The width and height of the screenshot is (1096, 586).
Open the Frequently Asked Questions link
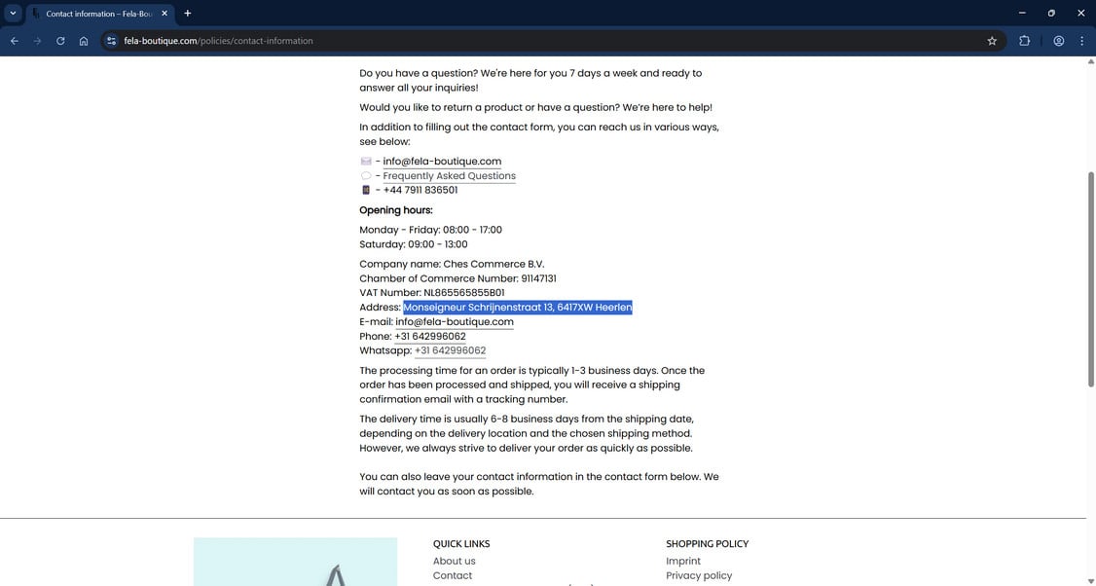(x=449, y=176)
